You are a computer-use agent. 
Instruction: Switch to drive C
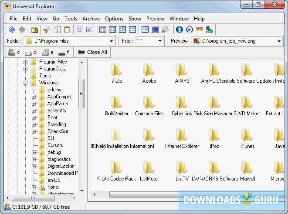pos(14,52)
